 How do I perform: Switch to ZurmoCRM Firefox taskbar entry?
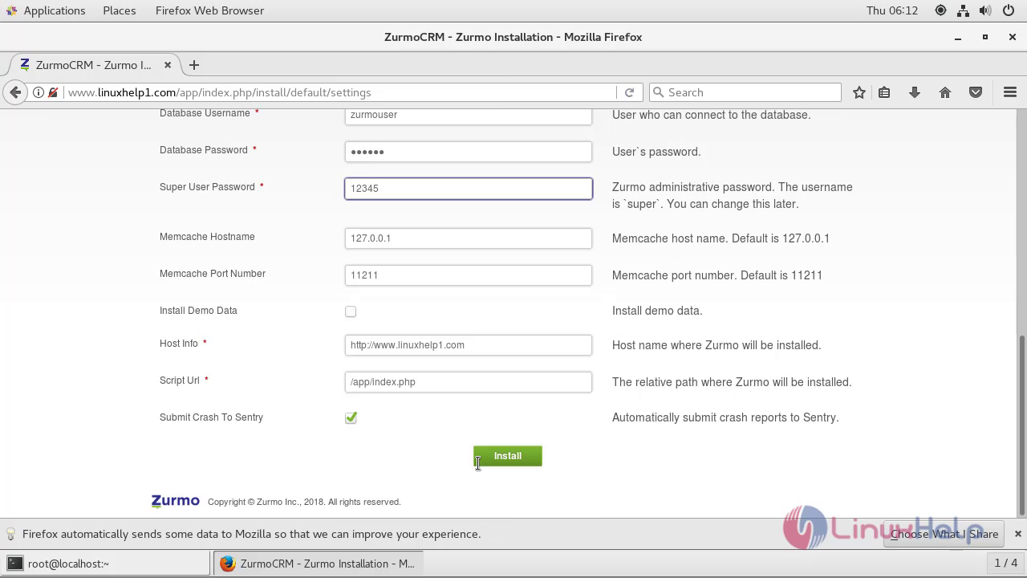319,564
